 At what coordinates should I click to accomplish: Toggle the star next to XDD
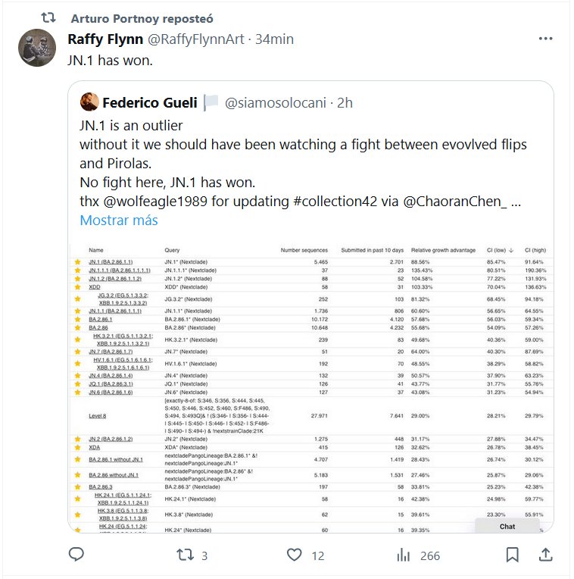(76, 288)
